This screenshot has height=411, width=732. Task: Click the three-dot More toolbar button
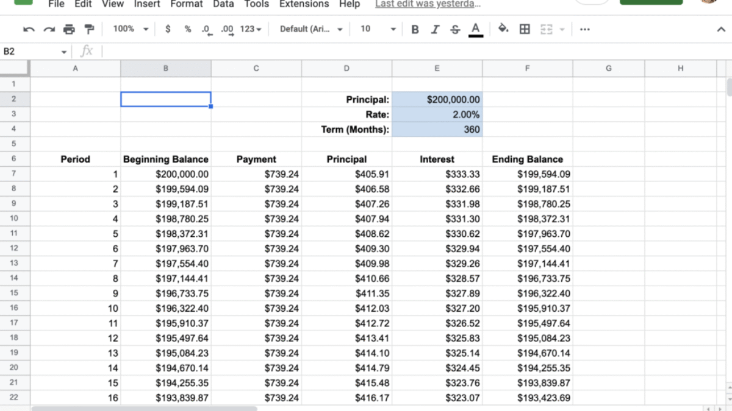(584, 29)
